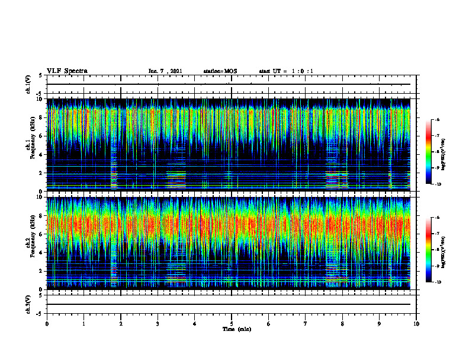The width and height of the screenshot is (469, 363).
Task: Click the station=MOS header text
Action: pos(220,71)
